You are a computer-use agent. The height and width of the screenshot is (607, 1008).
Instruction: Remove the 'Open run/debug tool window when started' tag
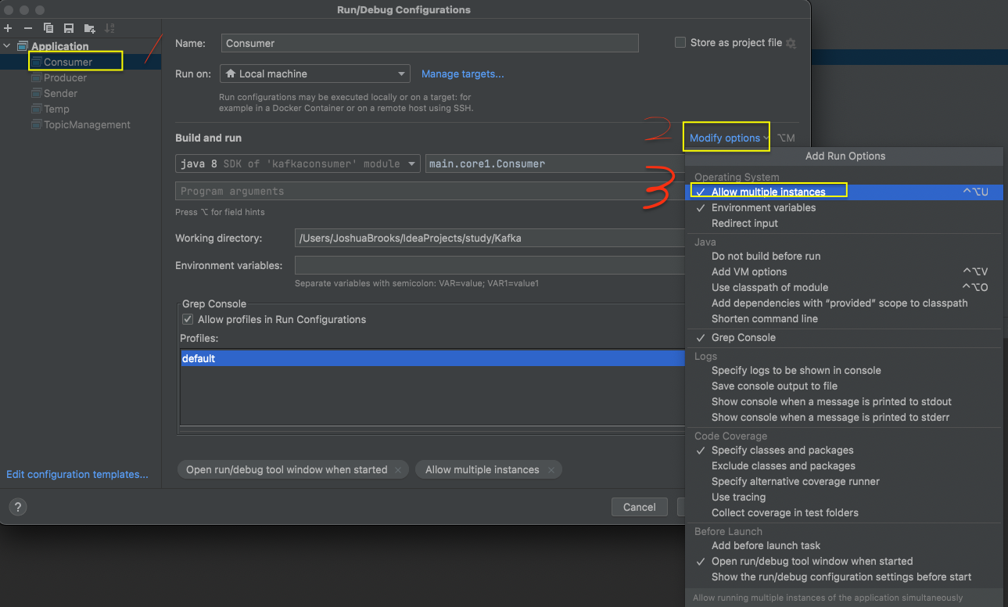[x=398, y=470]
